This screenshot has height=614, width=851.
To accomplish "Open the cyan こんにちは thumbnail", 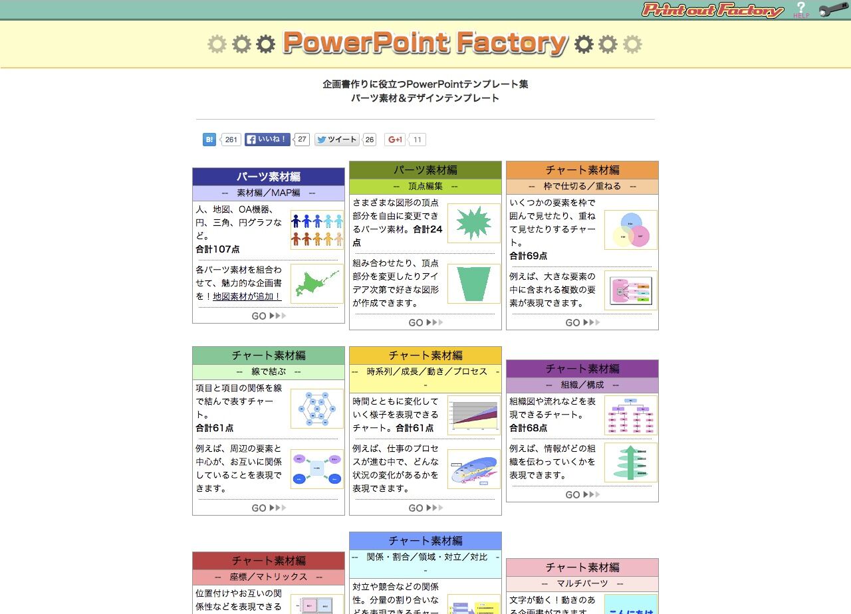I will click(631, 604).
